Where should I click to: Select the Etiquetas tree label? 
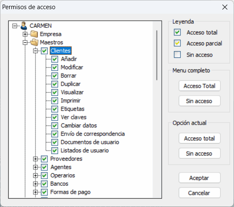[72, 109]
